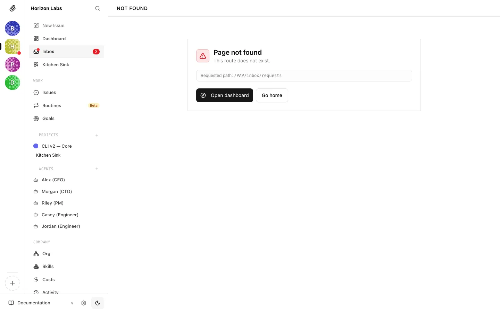Viewport: 500px width, 312px height.
Task: Open the Costs page
Action: point(66,279)
